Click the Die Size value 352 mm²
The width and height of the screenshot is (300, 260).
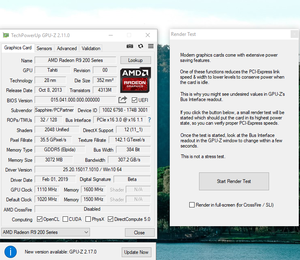click(x=105, y=80)
